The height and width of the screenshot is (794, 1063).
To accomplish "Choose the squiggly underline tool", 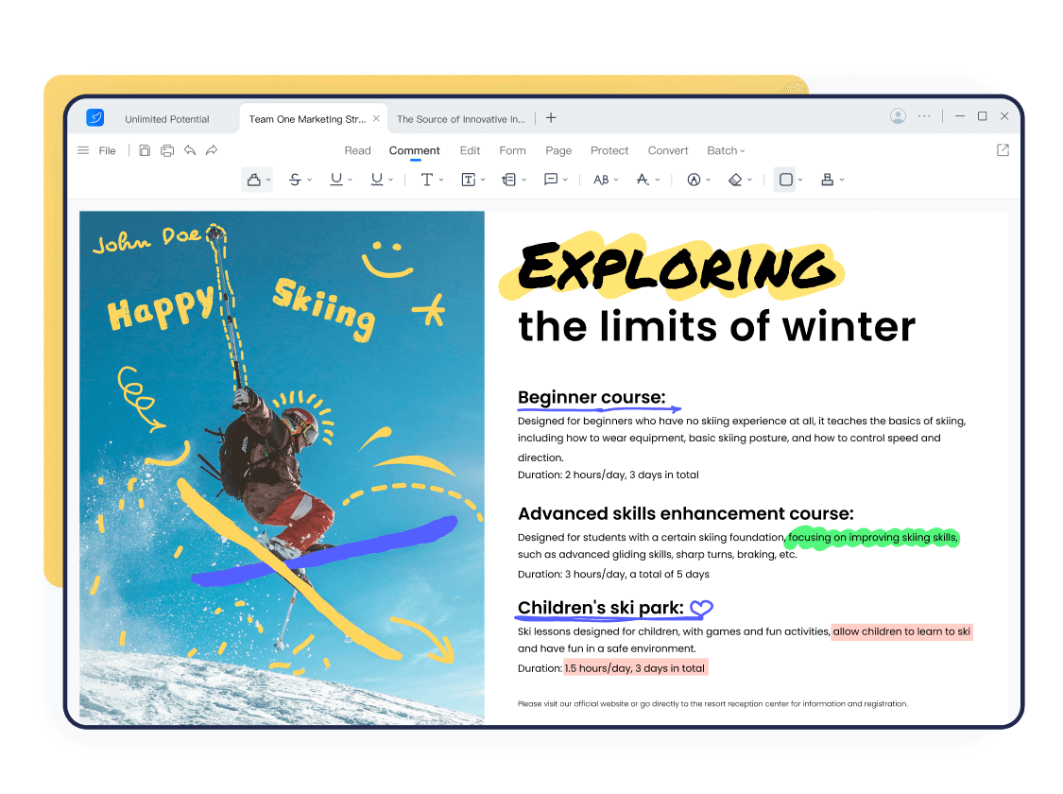I will [377, 180].
